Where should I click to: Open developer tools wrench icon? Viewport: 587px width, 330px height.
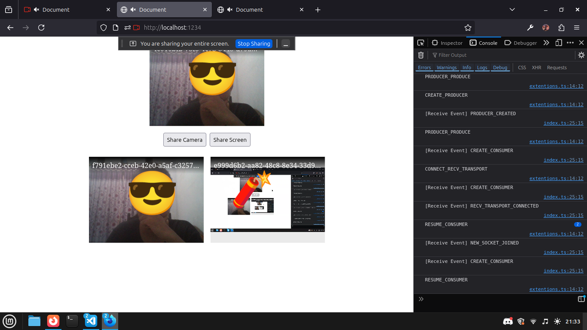coord(530,27)
